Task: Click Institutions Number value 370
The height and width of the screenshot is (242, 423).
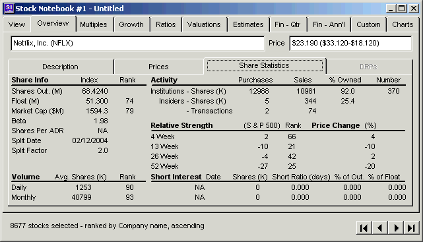Action: coord(393,92)
